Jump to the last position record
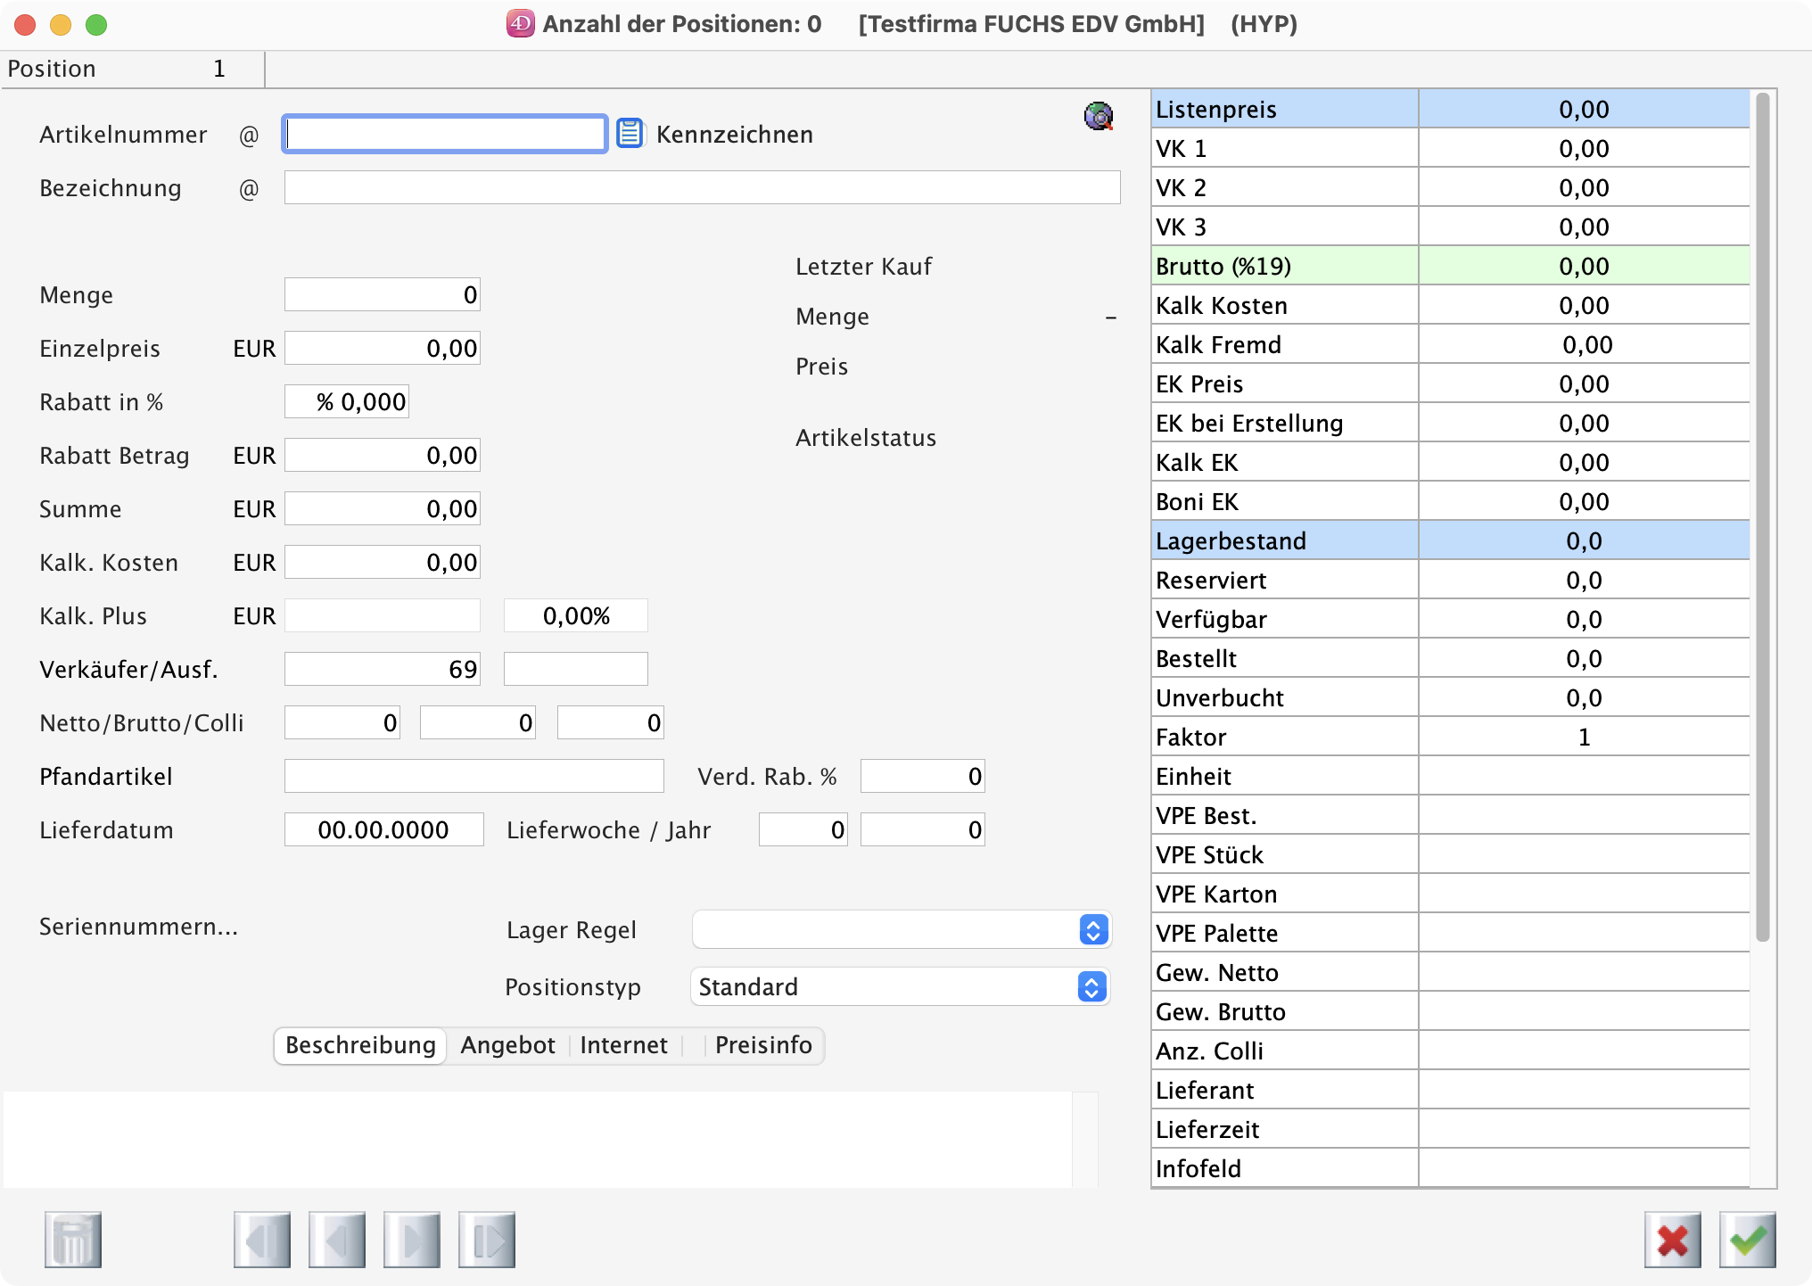Viewport: 1812px width, 1286px height. [x=487, y=1240]
